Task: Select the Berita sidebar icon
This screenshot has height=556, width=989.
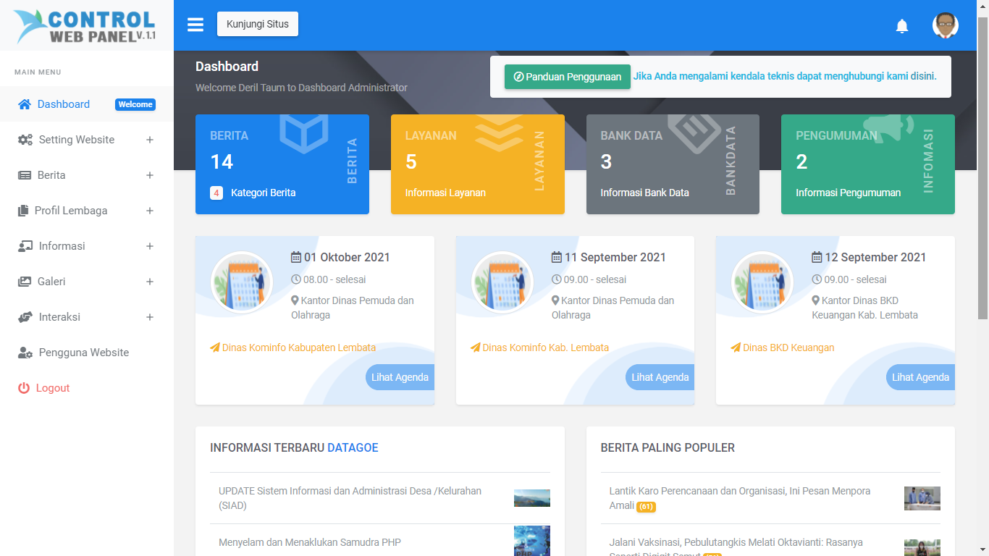Action: click(x=22, y=174)
